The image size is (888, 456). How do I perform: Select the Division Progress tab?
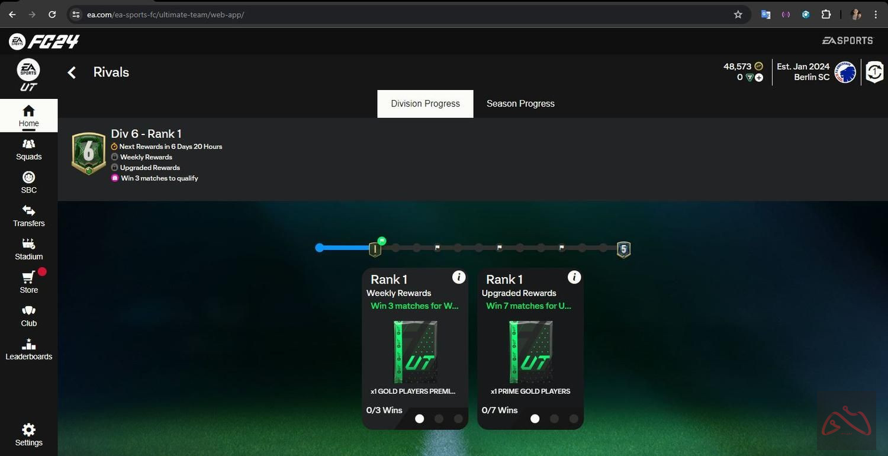click(x=425, y=104)
